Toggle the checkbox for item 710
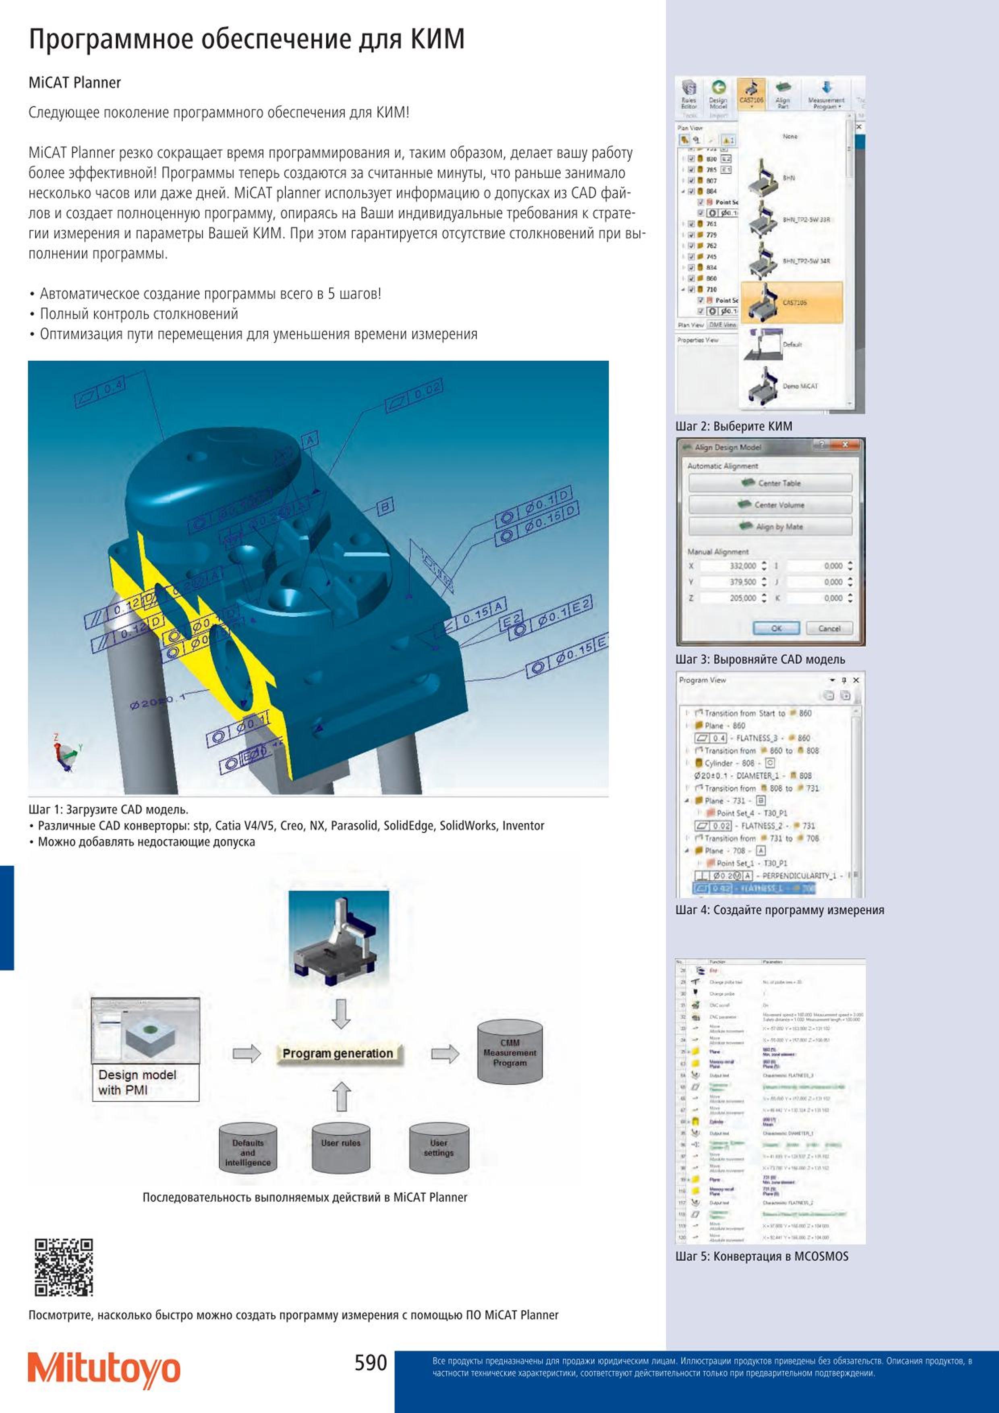This screenshot has height=1413, width=999. coord(691,289)
